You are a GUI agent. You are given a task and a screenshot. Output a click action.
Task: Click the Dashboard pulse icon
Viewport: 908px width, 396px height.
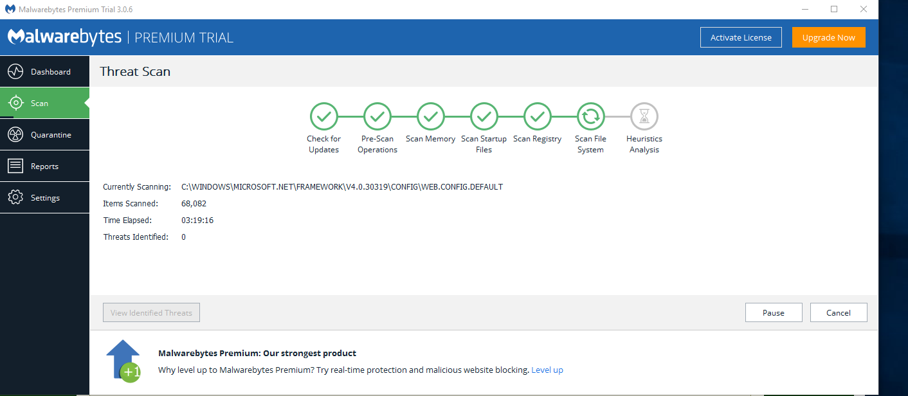pyautogui.click(x=15, y=71)
